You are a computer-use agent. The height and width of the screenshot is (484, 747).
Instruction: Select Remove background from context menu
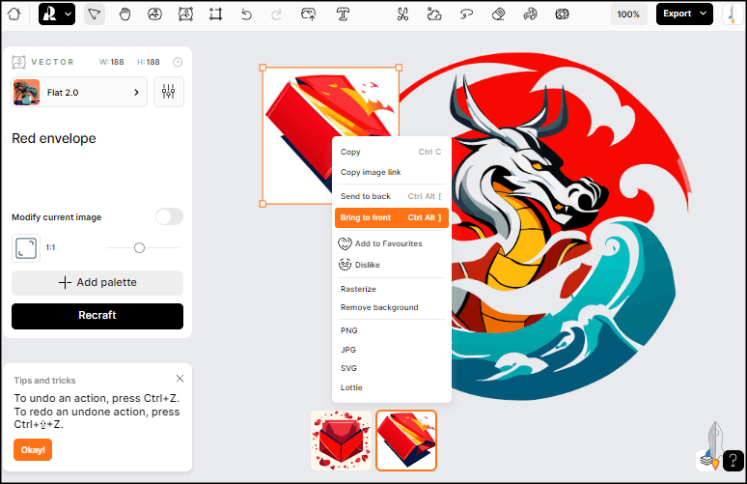tap(379, 307)
